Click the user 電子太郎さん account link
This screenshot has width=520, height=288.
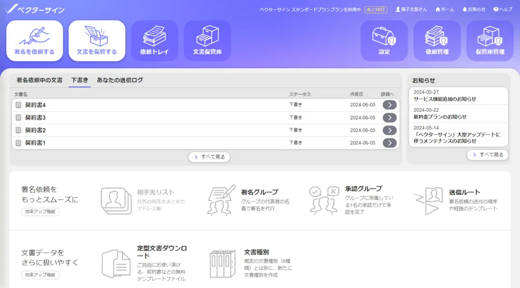[x=411, y=9]
